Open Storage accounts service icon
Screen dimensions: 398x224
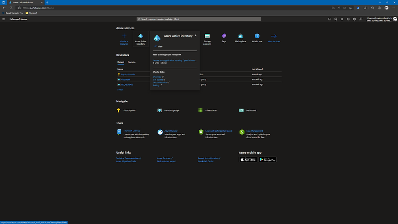tap(207, 36)
